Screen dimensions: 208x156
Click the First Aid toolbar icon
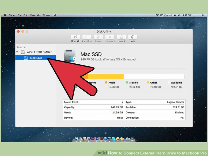point(75,37)
